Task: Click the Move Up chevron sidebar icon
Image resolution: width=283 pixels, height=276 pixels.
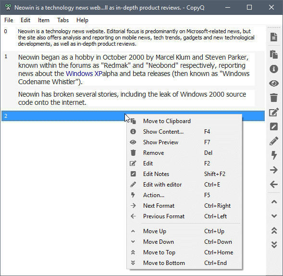Action: click(x=274, y=202)
